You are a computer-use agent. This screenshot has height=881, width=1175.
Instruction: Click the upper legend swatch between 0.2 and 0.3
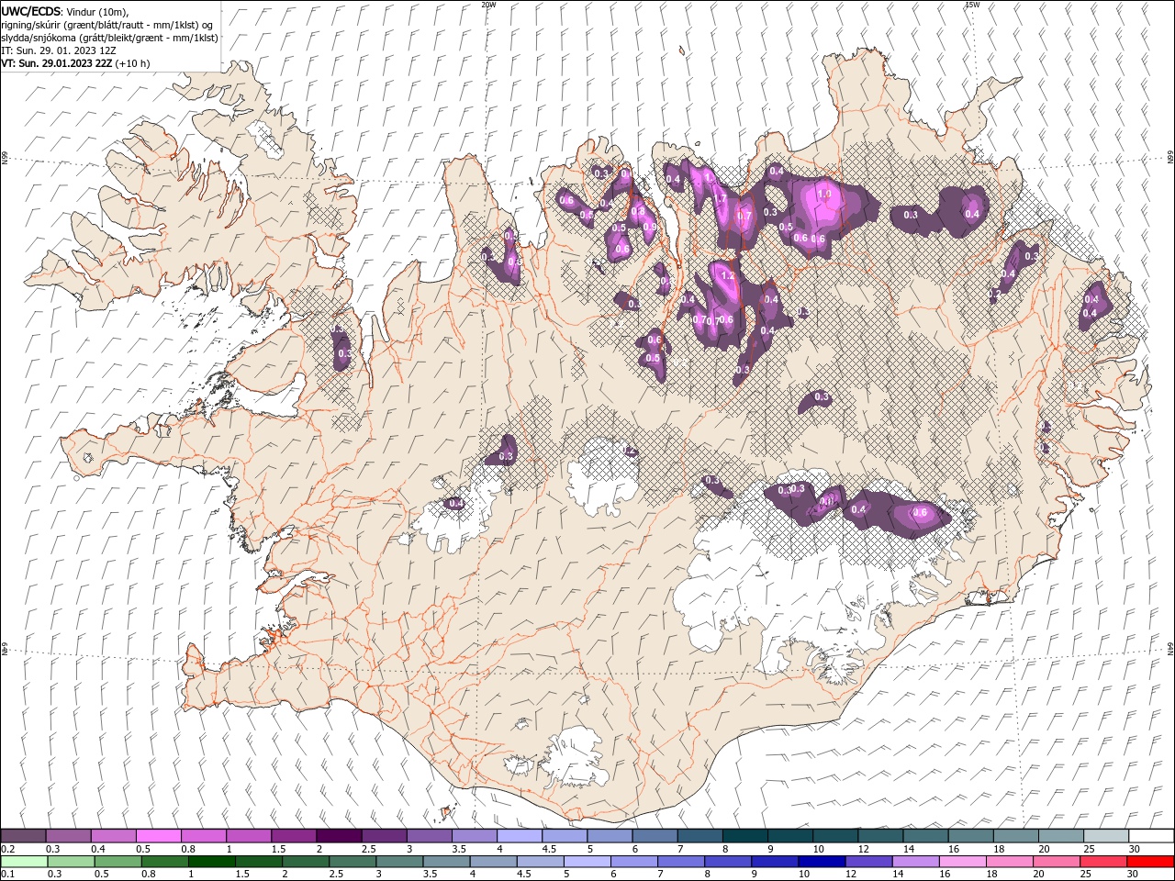24,836
